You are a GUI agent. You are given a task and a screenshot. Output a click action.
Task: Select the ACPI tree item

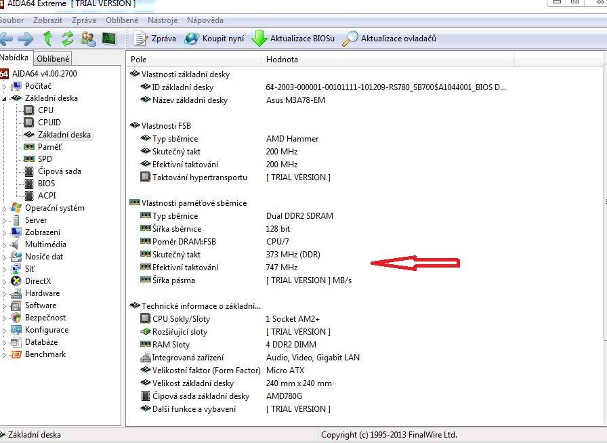(47, 196)
